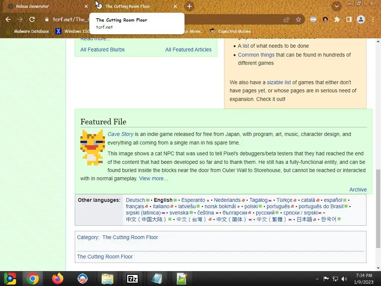Click The Cutting Room Floor footer link
381x286 pixels.
105,257
